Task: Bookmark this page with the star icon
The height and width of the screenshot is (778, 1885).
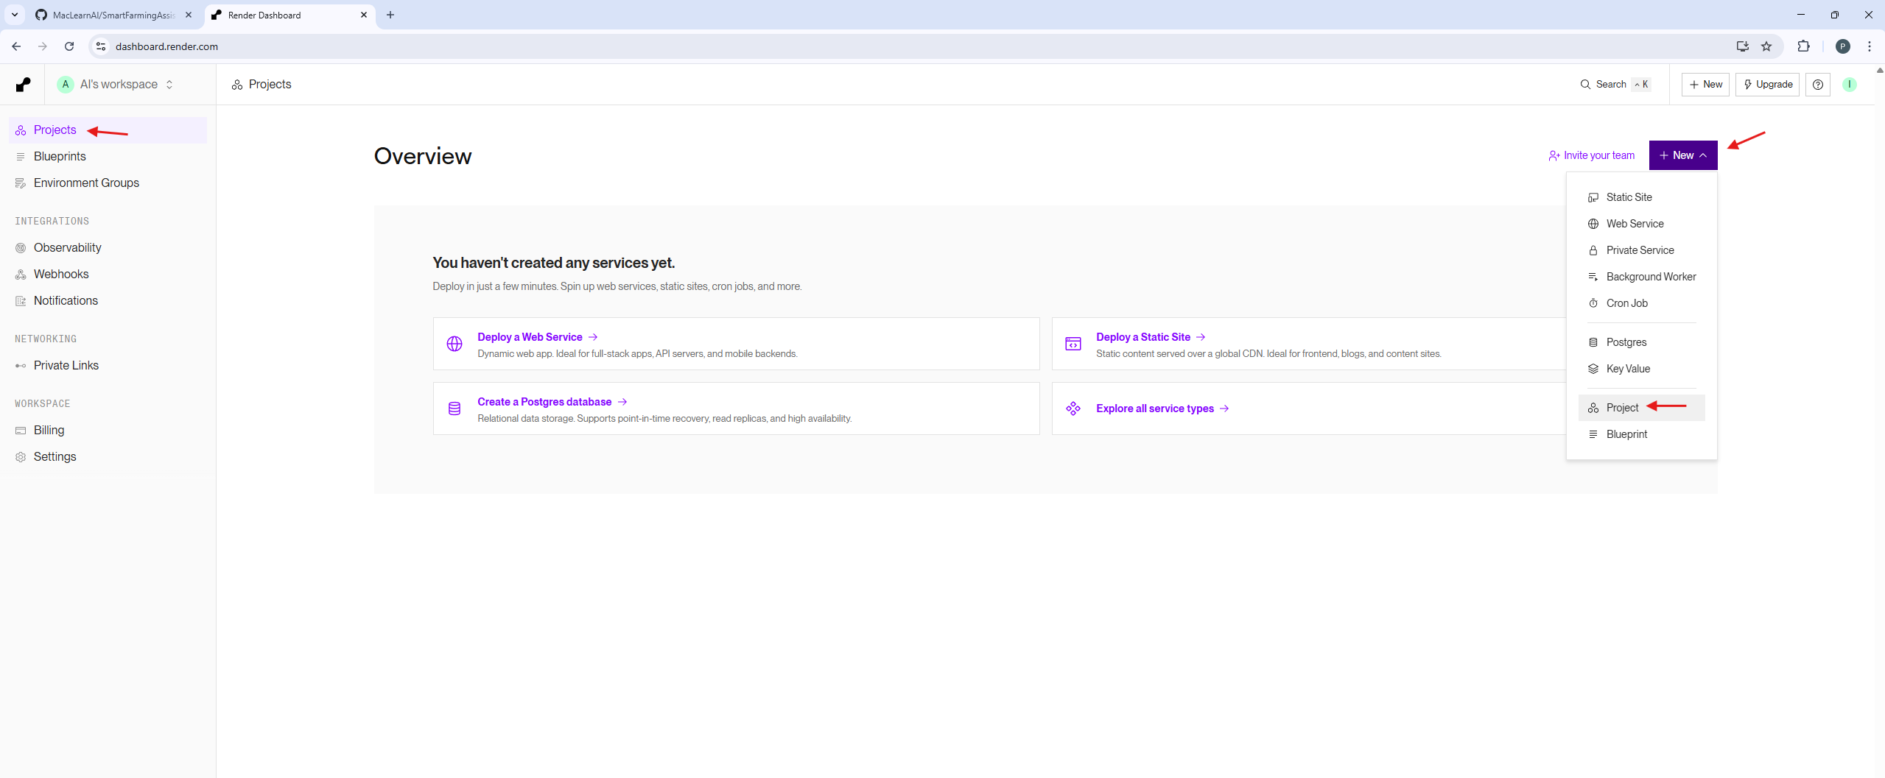Action: [x=1766, y=46]
